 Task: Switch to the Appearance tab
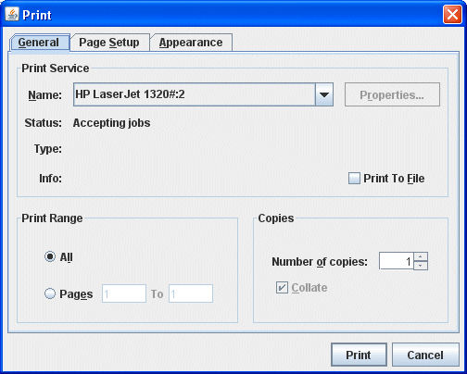click(191, 43)
